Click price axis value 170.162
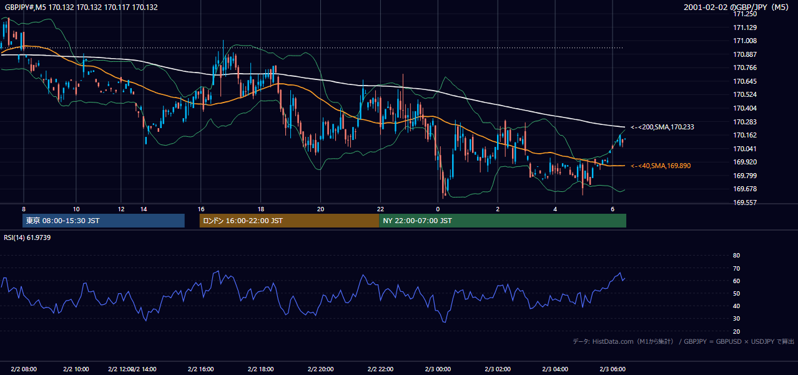798x375 pixels. point(745,135)
